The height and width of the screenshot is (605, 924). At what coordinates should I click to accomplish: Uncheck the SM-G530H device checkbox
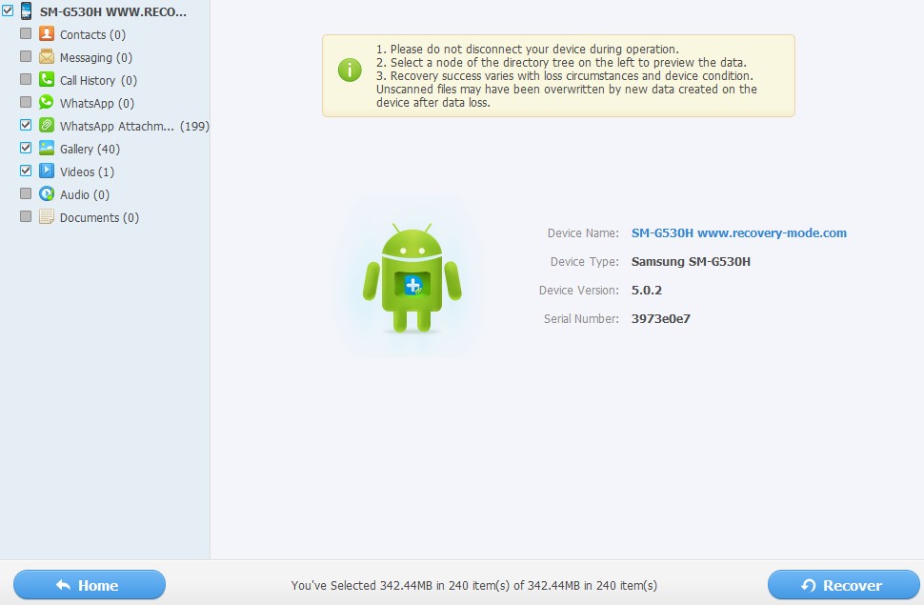8,10
